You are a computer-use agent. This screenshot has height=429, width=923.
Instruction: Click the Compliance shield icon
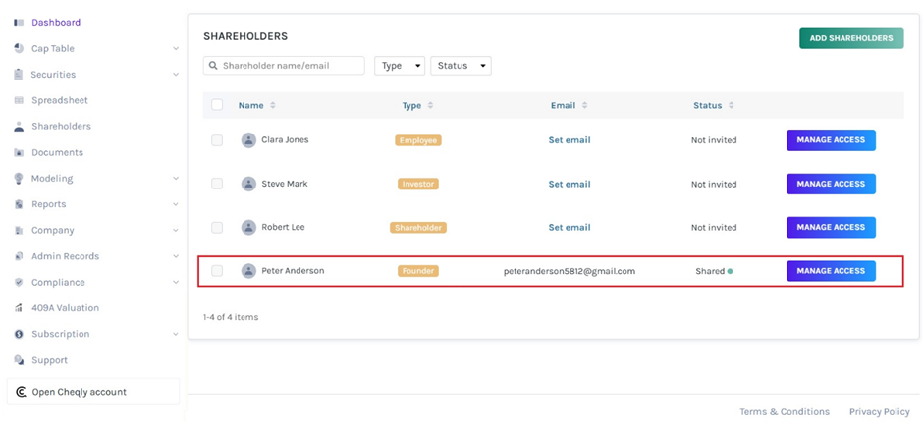point(19,282)
